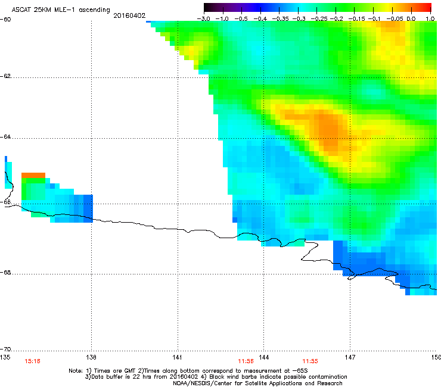
Task: Click the '-60' latitude axis label
Action: tap(5, 20)
